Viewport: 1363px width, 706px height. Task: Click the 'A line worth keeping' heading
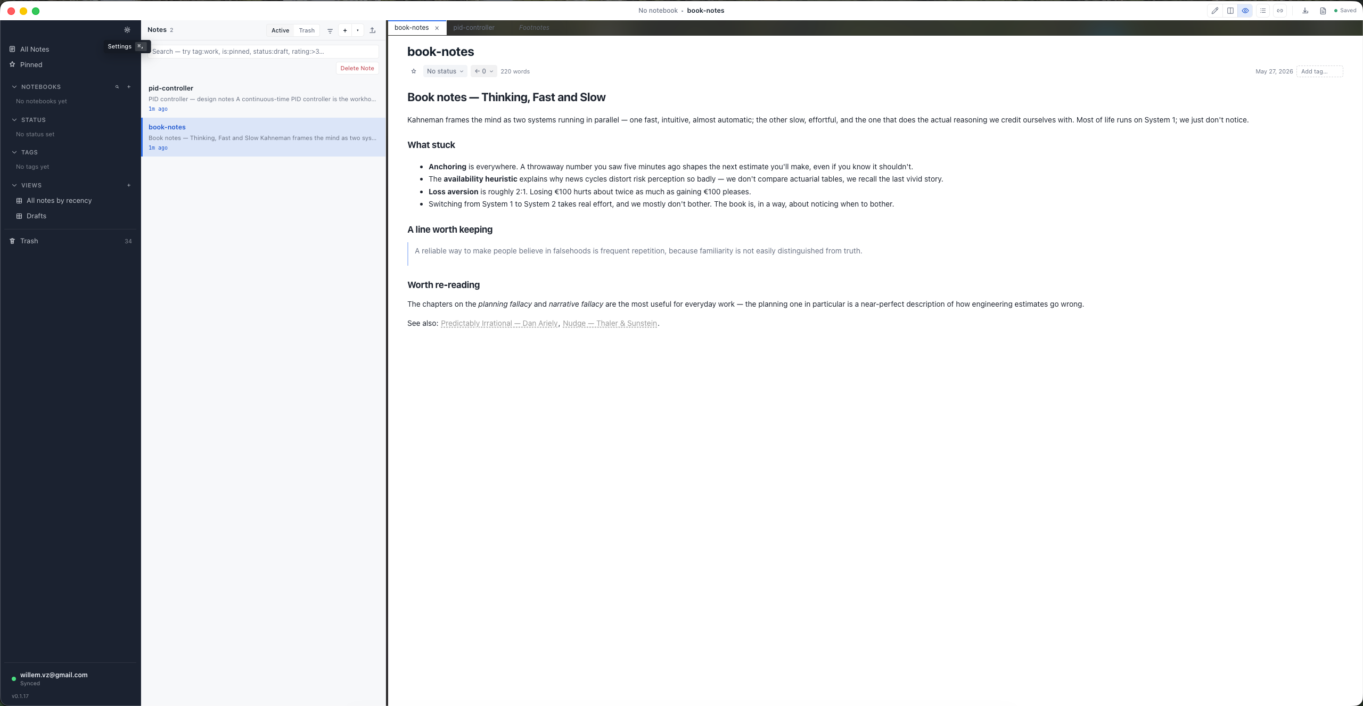point(450,229)
